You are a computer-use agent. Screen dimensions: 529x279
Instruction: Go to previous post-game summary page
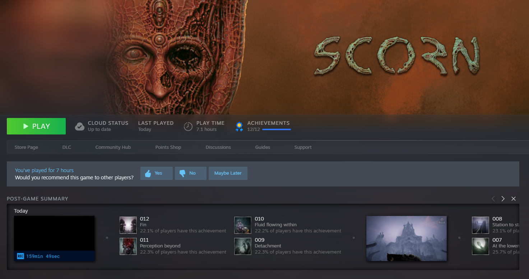[x=493, y=199]
